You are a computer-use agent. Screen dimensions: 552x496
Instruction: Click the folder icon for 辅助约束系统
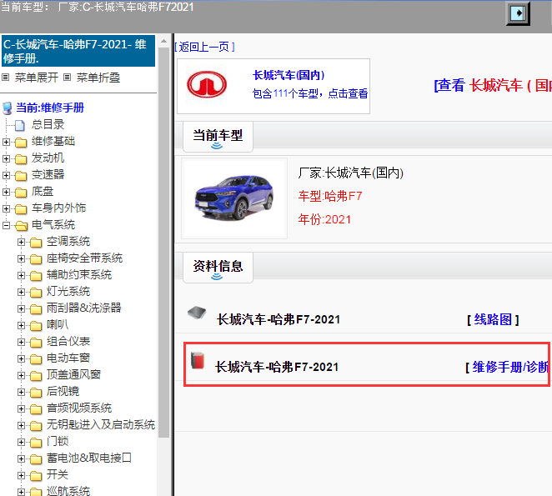click(x=36, y=276)
